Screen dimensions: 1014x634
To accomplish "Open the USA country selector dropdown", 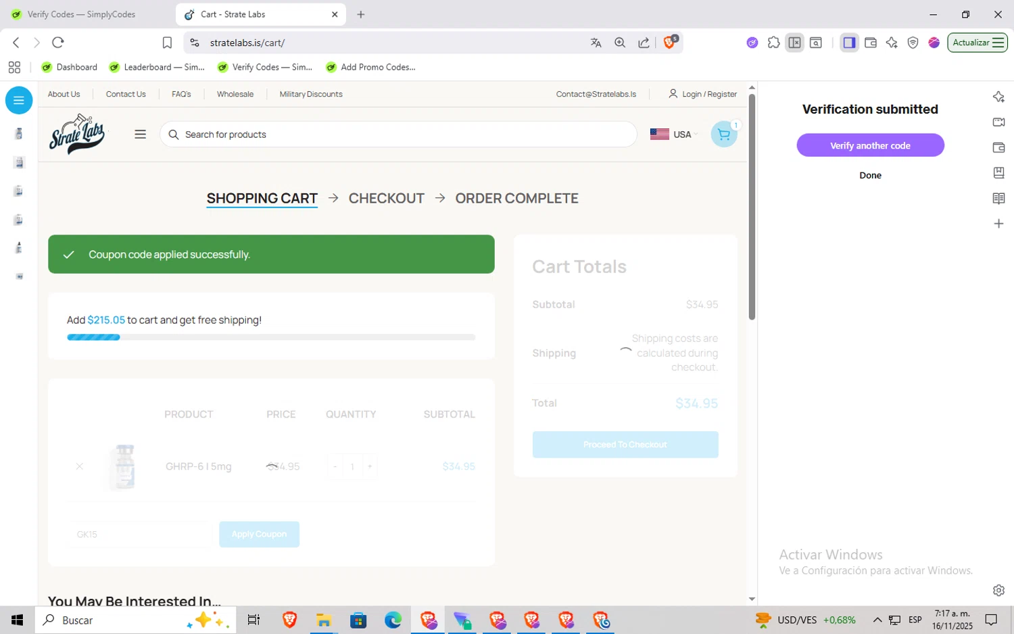I will tap(673, 135).
